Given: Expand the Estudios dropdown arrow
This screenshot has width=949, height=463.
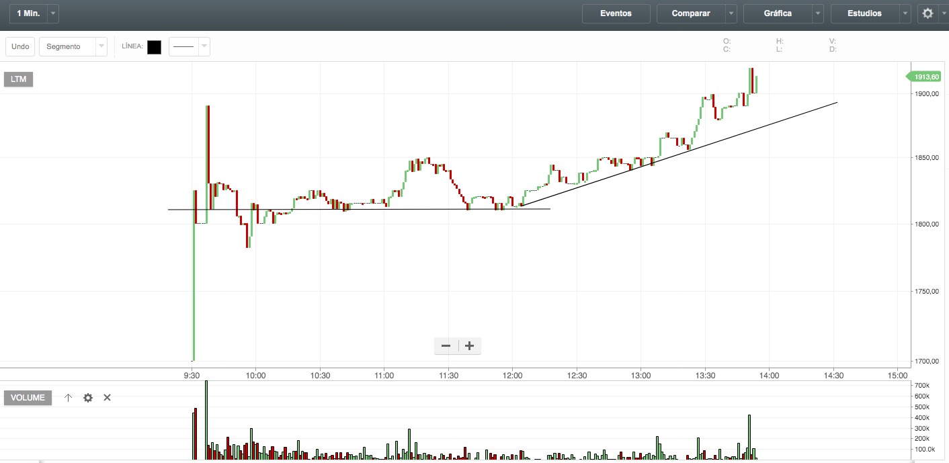Looking at the screenshot, I should click(905, 13).
